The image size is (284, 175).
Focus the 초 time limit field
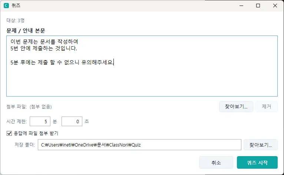click(72, 121)
